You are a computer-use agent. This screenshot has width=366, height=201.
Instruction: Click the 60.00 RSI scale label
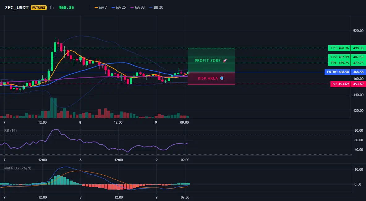coord(359,140)
